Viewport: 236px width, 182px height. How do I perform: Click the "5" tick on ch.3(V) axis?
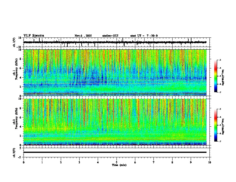coord(21,148)
